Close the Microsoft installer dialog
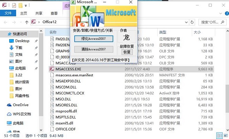This screenshot has width=229, height=139. 131,2
